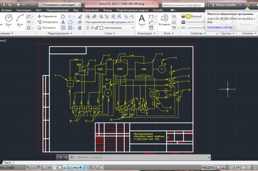The width and height of the screenshot is (258, 171).
Task: Click the Undo arrow in quick access toolbar
Action: coord(24,5)
